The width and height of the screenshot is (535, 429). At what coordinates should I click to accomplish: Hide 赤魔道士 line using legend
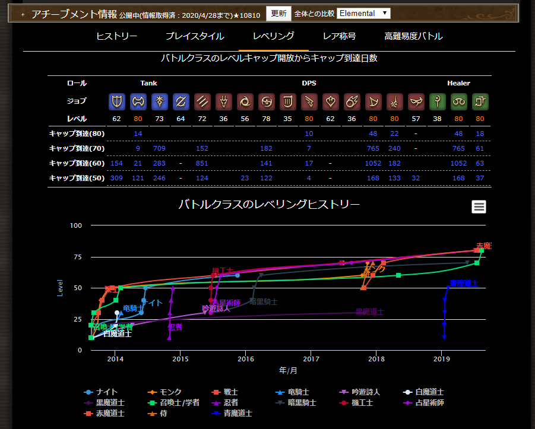[x=104, y=414]
